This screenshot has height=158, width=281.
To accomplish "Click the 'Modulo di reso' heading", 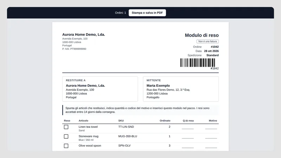I will pos(202,35).
